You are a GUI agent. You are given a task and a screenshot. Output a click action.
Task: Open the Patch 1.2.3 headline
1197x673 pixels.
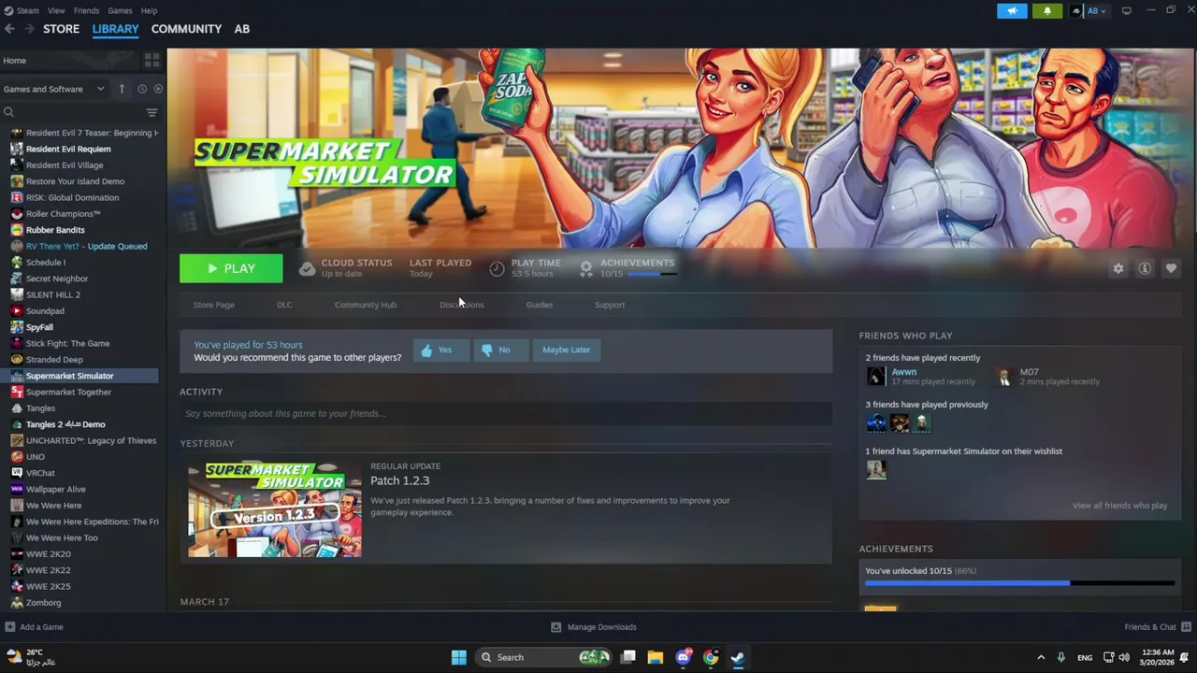(x=399, y=480)
